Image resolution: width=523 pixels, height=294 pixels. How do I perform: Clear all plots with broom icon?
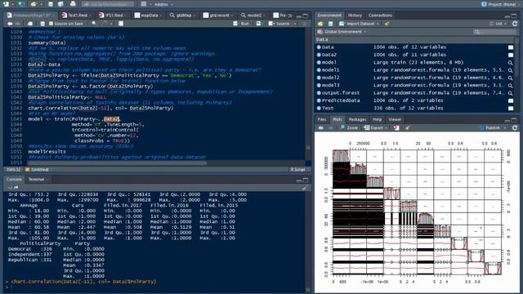[408, 127]
